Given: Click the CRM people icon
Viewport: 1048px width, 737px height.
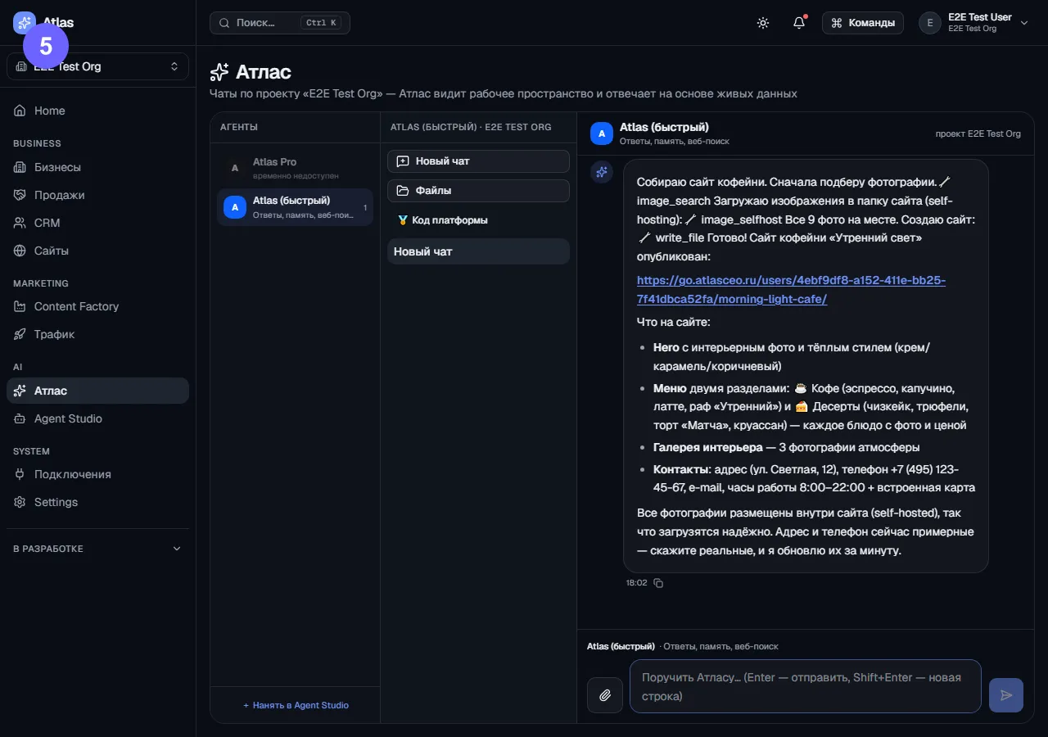Looking at the screenshot, I should [20, 223].
